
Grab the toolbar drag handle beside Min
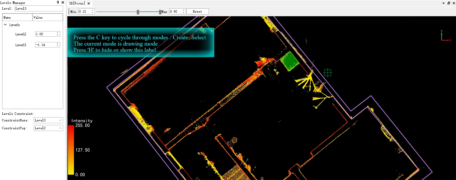tap(69, 11)
